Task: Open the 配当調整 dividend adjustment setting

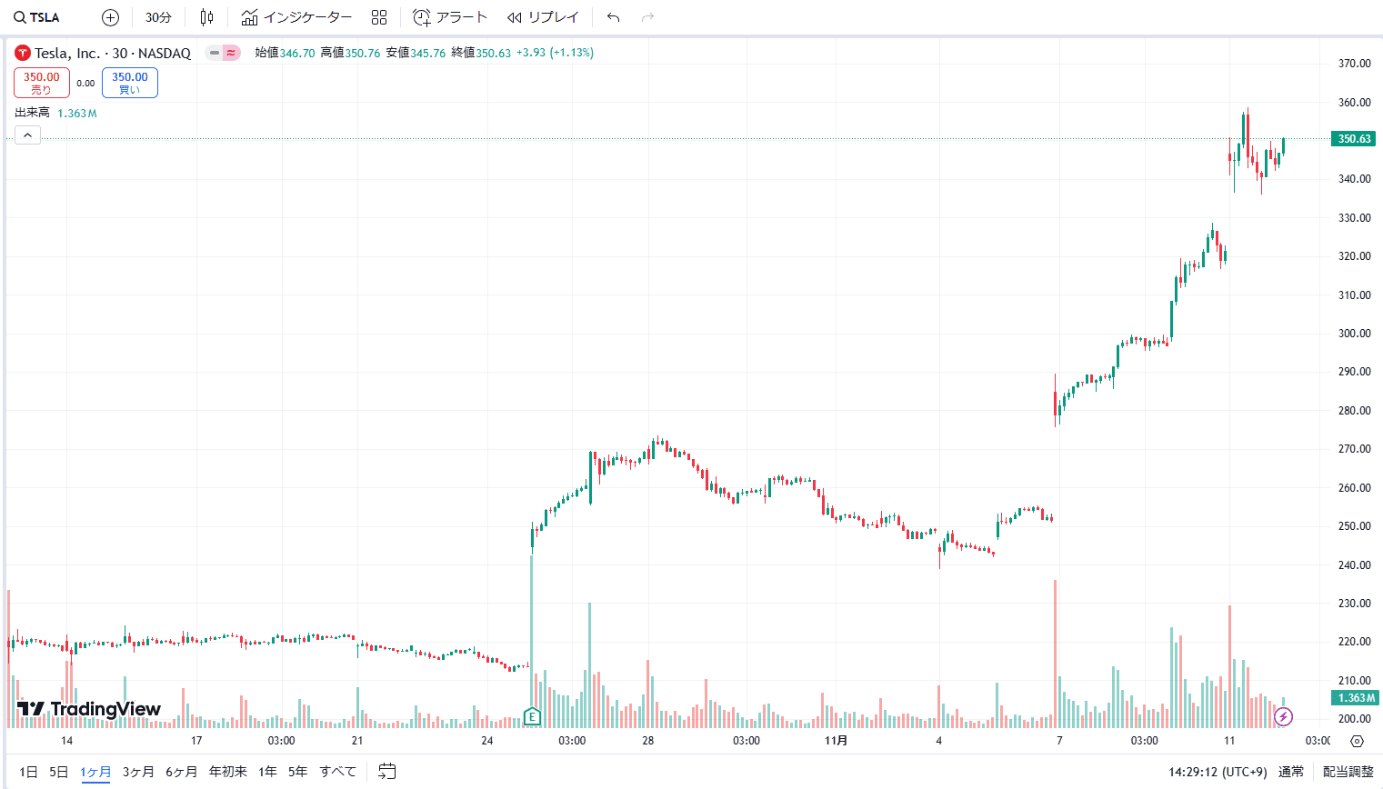Action: (x=1348, y=772)
